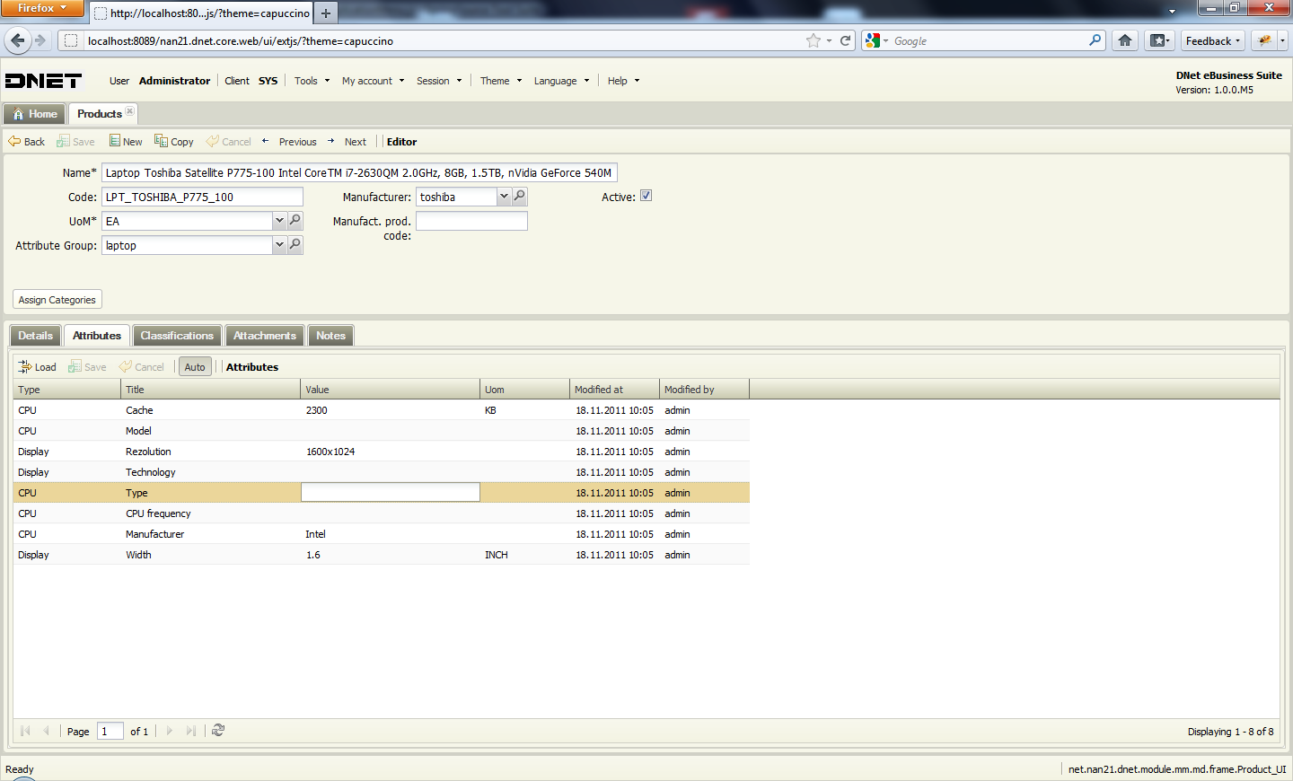This screenshot has height=781, width=1293.
Task: Click inside the Manufact. prod. code field
Action: 471,220
